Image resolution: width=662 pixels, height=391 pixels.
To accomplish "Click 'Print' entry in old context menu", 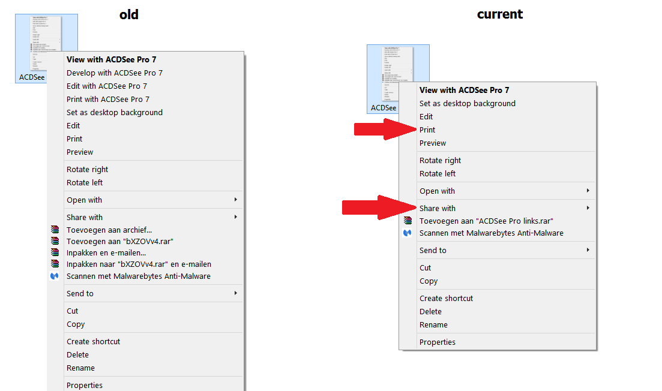I will tap(74, 139).
